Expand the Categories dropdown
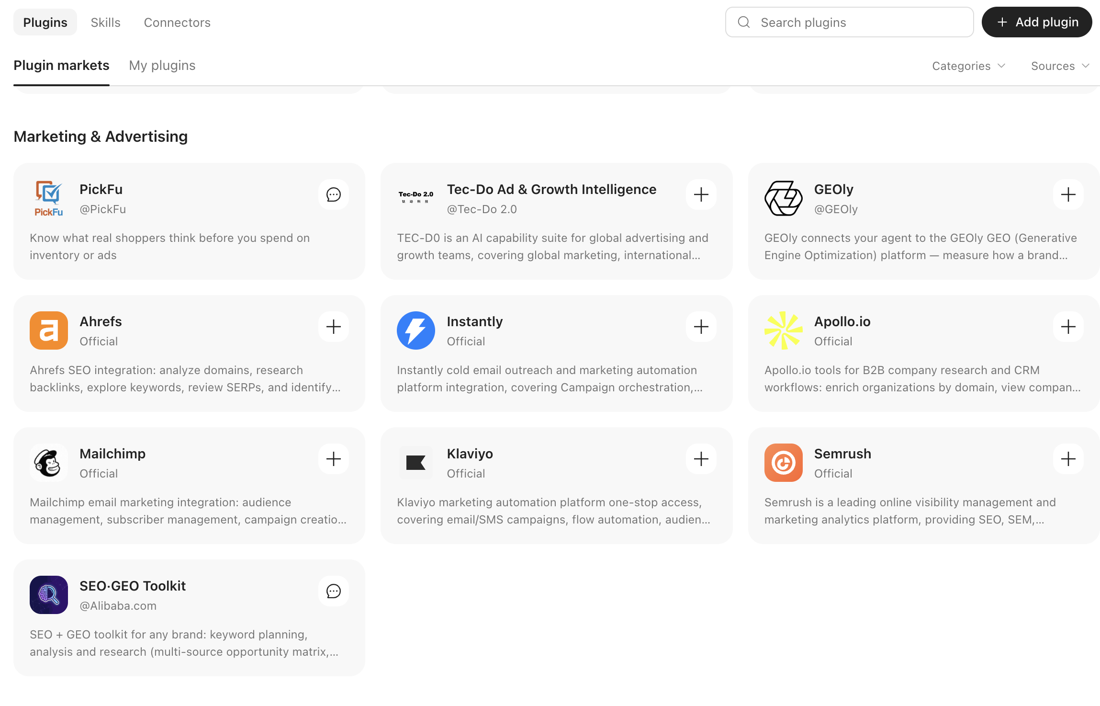The height and width of the screenshot is (706, 1100). pos(968,66)
